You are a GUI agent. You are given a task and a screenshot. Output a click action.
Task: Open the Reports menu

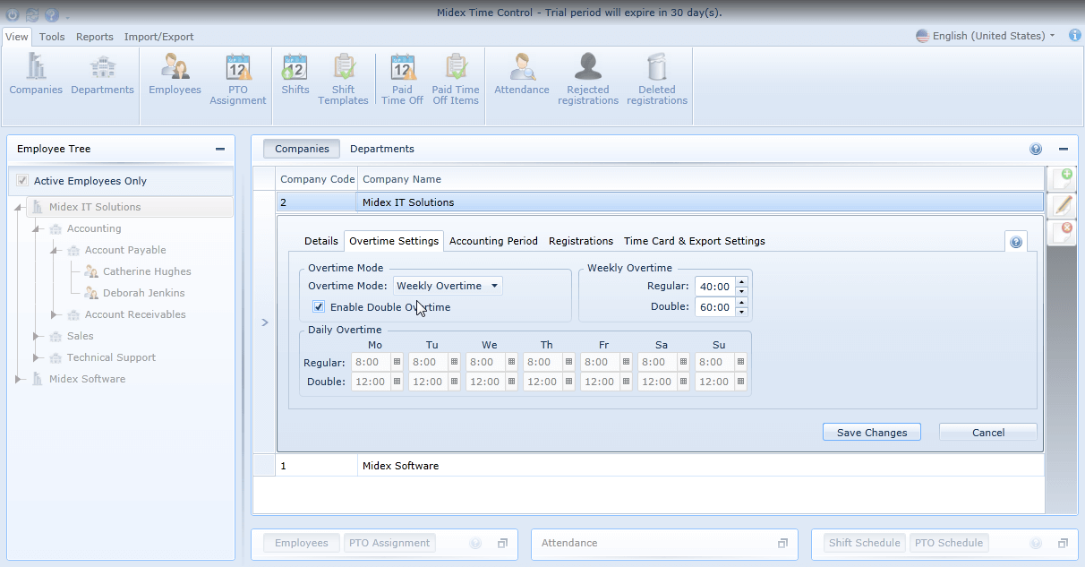coord(94,37)
